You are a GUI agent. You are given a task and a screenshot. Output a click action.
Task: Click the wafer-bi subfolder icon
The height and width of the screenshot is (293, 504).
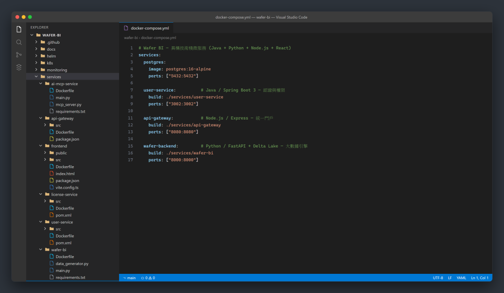(47, 249)
